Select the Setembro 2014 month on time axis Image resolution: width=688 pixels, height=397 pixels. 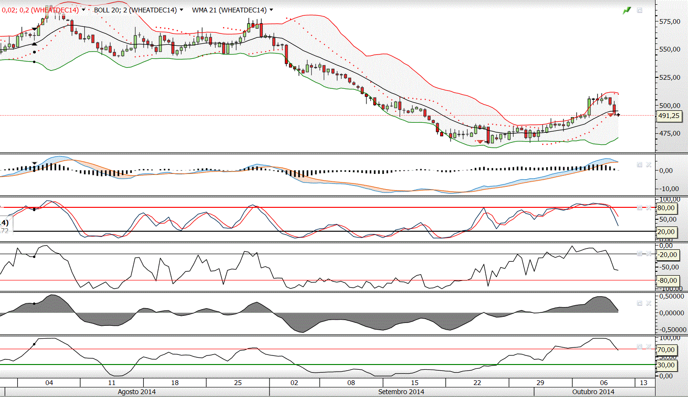[401, 392]
